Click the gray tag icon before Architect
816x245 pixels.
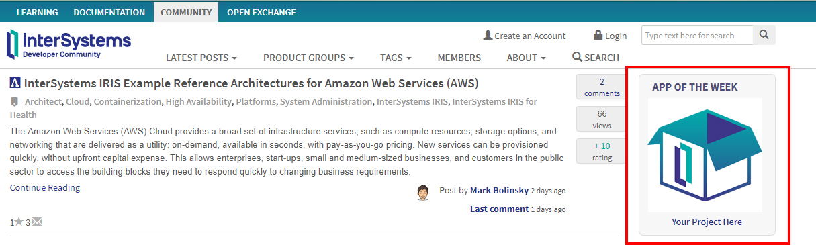coord(14,102)
